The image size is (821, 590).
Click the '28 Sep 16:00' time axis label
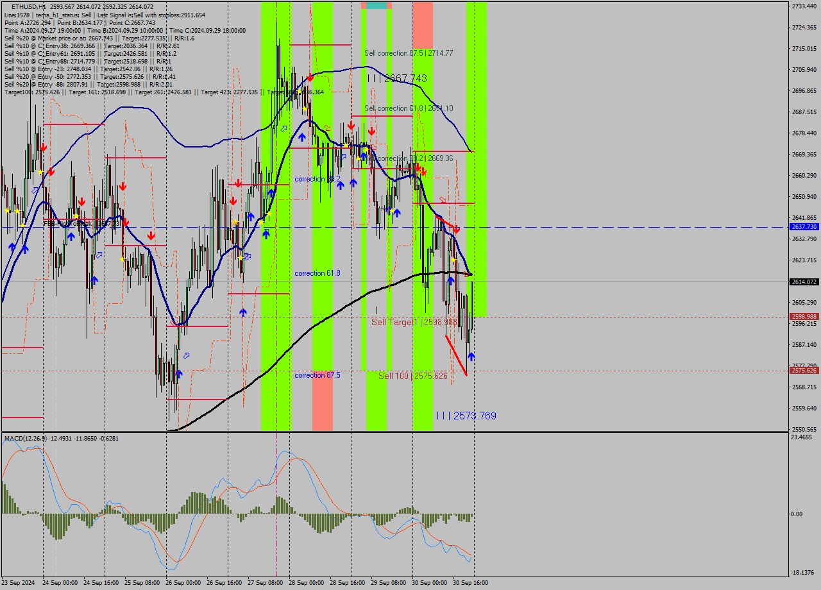[347, 583]
